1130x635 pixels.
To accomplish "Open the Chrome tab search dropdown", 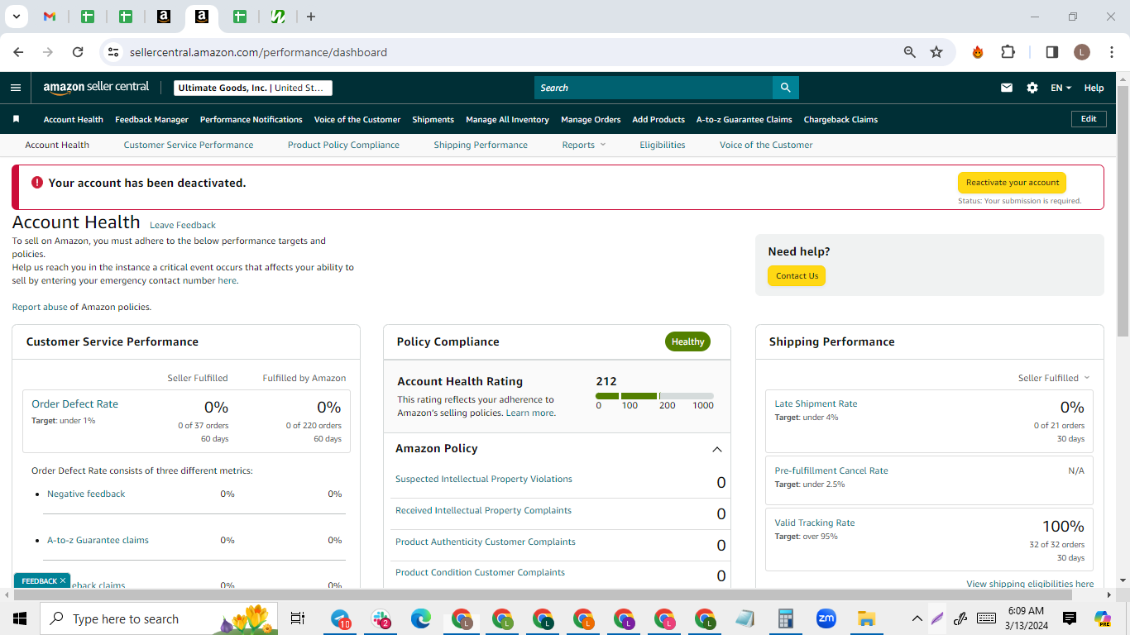I will pos(16,17).
